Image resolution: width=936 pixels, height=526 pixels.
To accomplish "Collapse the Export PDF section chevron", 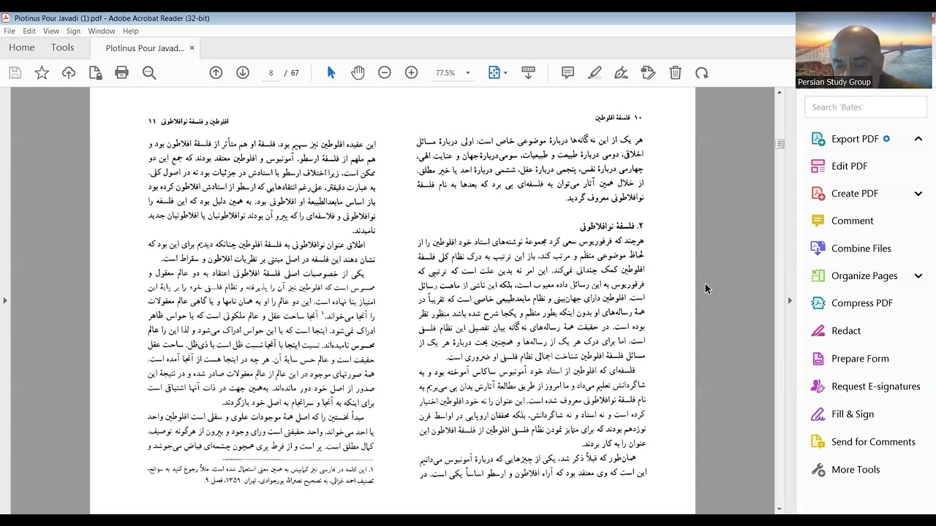I will coord(918,139).
